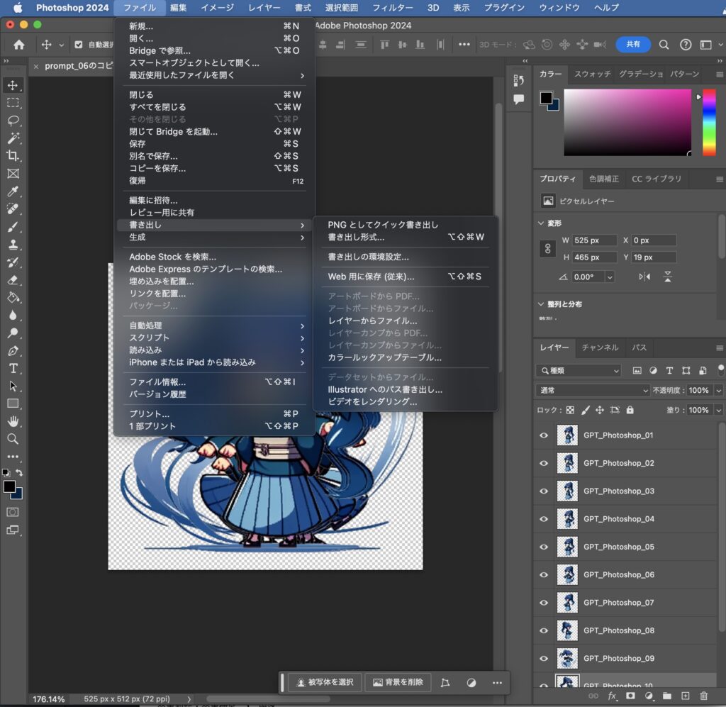This screenshot has width=726, height=707.
Task: Expand the 最近使用したファイルを開く submenu
Action: tap(215, 75)
